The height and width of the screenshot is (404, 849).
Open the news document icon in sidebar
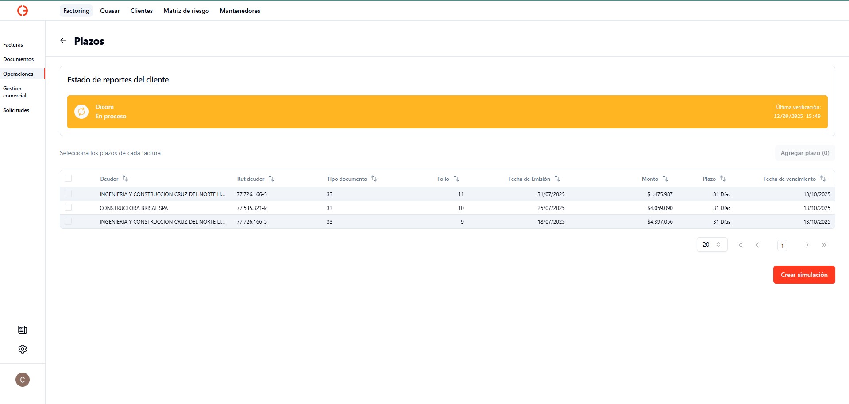click(x=23, y=330)
